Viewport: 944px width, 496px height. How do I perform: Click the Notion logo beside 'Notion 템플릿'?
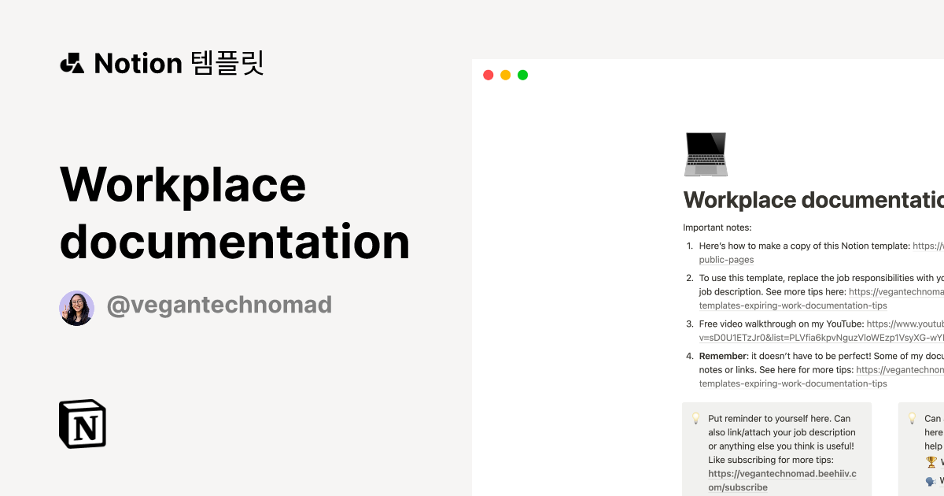coord(72,63)
